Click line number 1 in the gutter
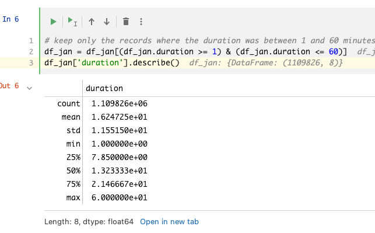 [31, 41]
